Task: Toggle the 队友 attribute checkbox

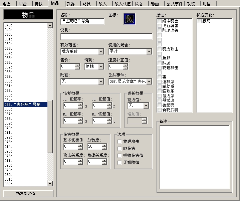Action: click(x=160, y=63)
